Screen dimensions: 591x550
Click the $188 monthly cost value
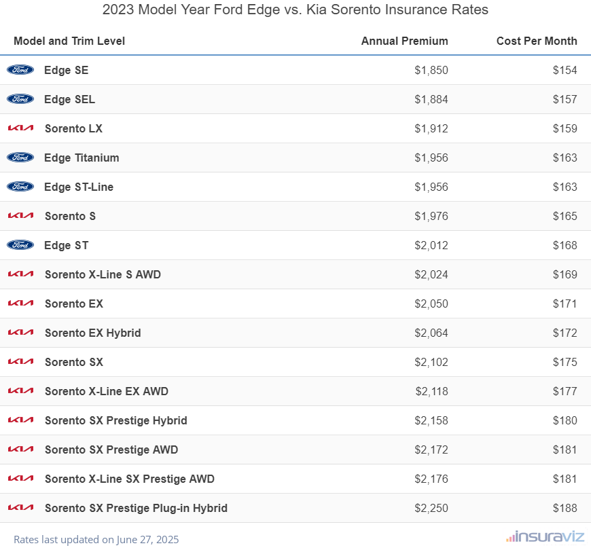[565, 508]
